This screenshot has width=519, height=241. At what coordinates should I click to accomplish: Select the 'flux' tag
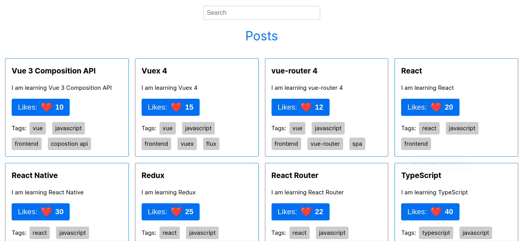pyautogui.click(x=211, y=144)
